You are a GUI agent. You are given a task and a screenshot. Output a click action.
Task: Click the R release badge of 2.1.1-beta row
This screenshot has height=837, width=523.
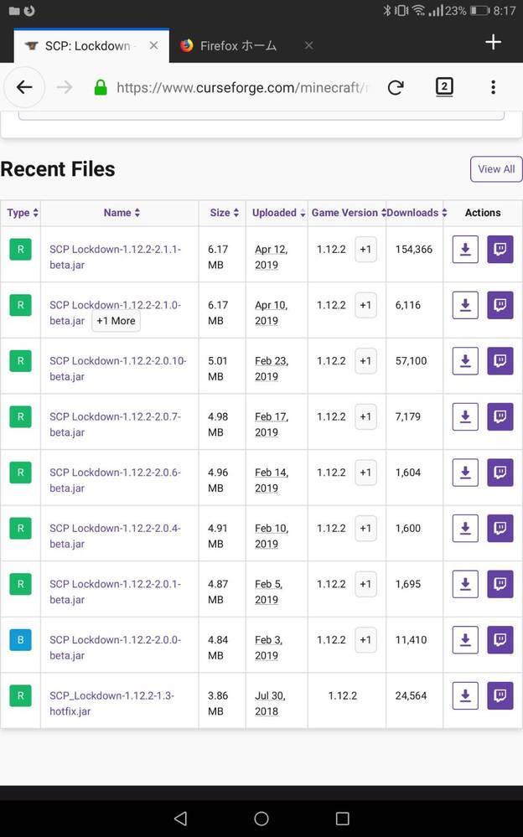(x=20, y=250)
